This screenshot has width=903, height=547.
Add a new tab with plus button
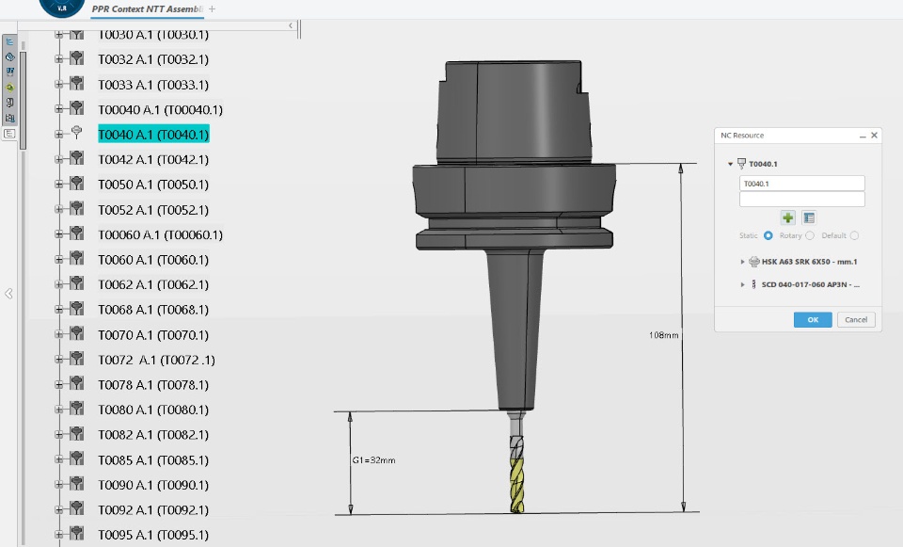(x=212, y=9)
